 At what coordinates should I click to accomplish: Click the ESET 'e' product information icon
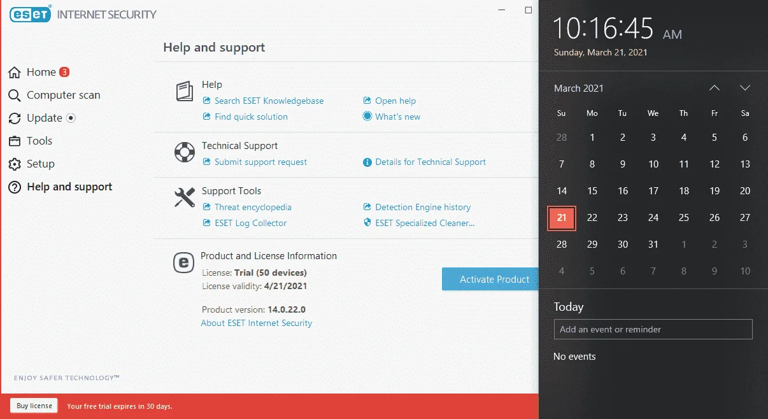tap(184, 262)
